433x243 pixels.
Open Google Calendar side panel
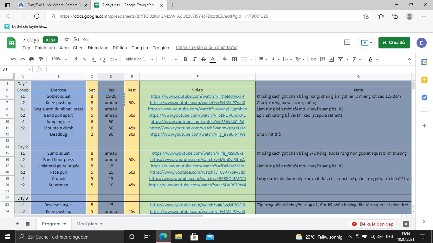[424, 62]
